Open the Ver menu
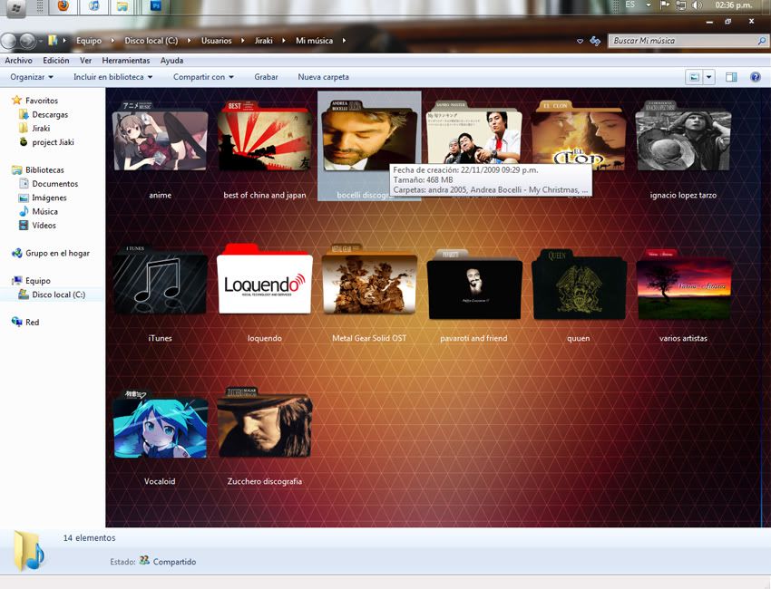The image size is (771, 589). pos(85,61)
